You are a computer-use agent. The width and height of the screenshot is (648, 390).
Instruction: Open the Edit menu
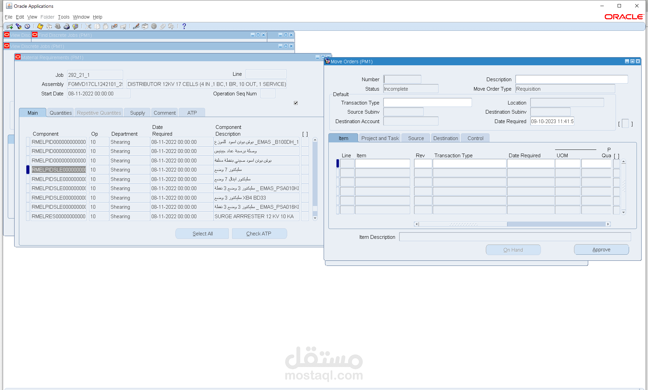coord(20,17)
